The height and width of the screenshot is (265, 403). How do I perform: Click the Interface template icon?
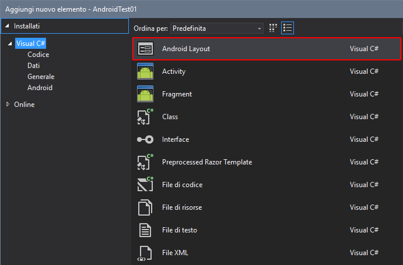click(145, 139)
